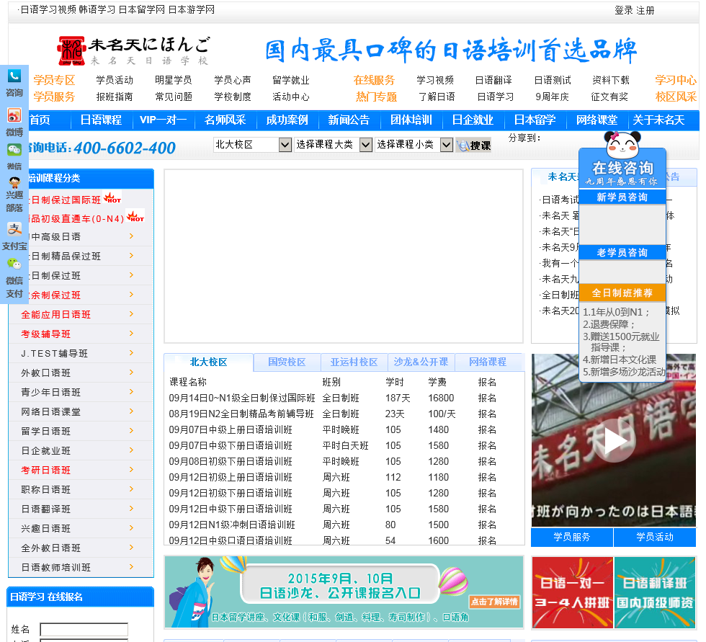Click the 微信支付 icon in left sidebar
This screenshot has height=642, width=706.
[14, 264]
